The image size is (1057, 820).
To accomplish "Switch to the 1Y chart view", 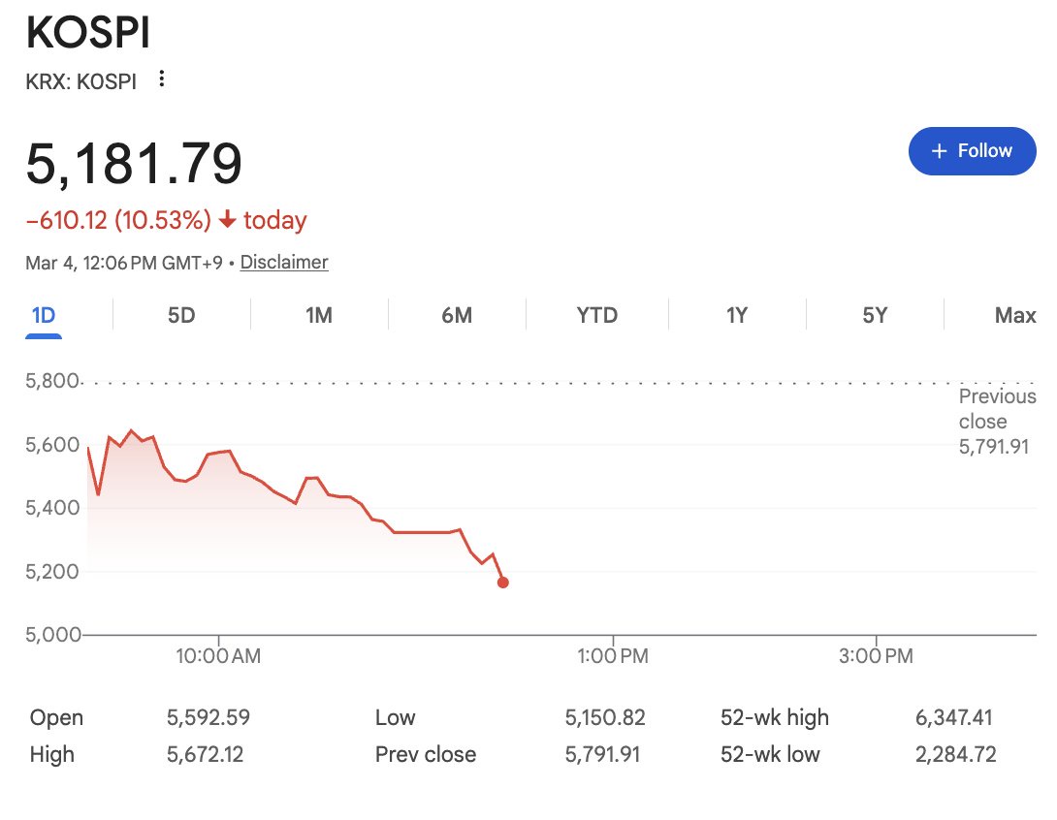I will tap(737, 315).
